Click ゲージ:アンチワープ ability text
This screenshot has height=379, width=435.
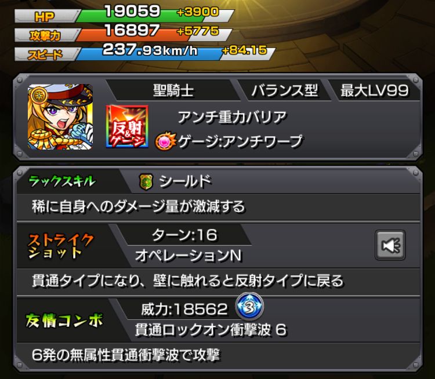point(240,141)
